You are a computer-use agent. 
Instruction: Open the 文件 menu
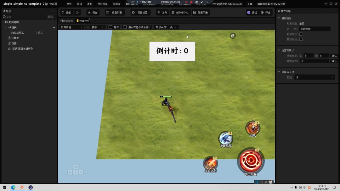69,4
